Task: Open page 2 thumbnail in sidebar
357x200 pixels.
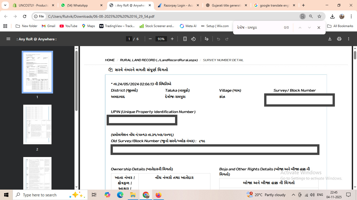Action: coord(37,124)
